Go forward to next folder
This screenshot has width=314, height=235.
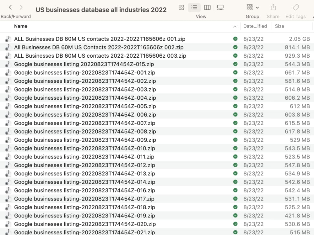(x=21, y=8)
